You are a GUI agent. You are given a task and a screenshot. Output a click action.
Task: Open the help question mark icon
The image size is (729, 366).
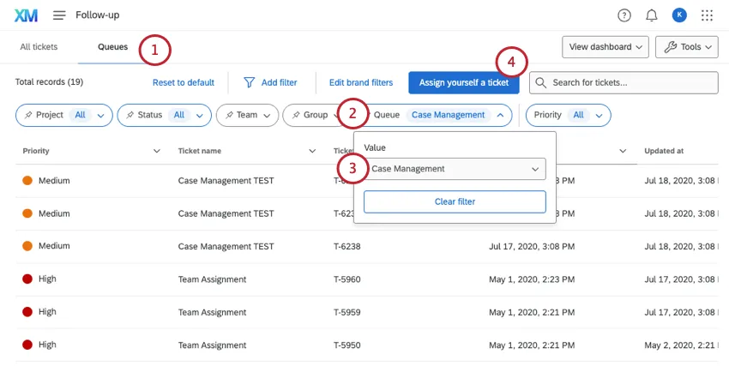624,15
